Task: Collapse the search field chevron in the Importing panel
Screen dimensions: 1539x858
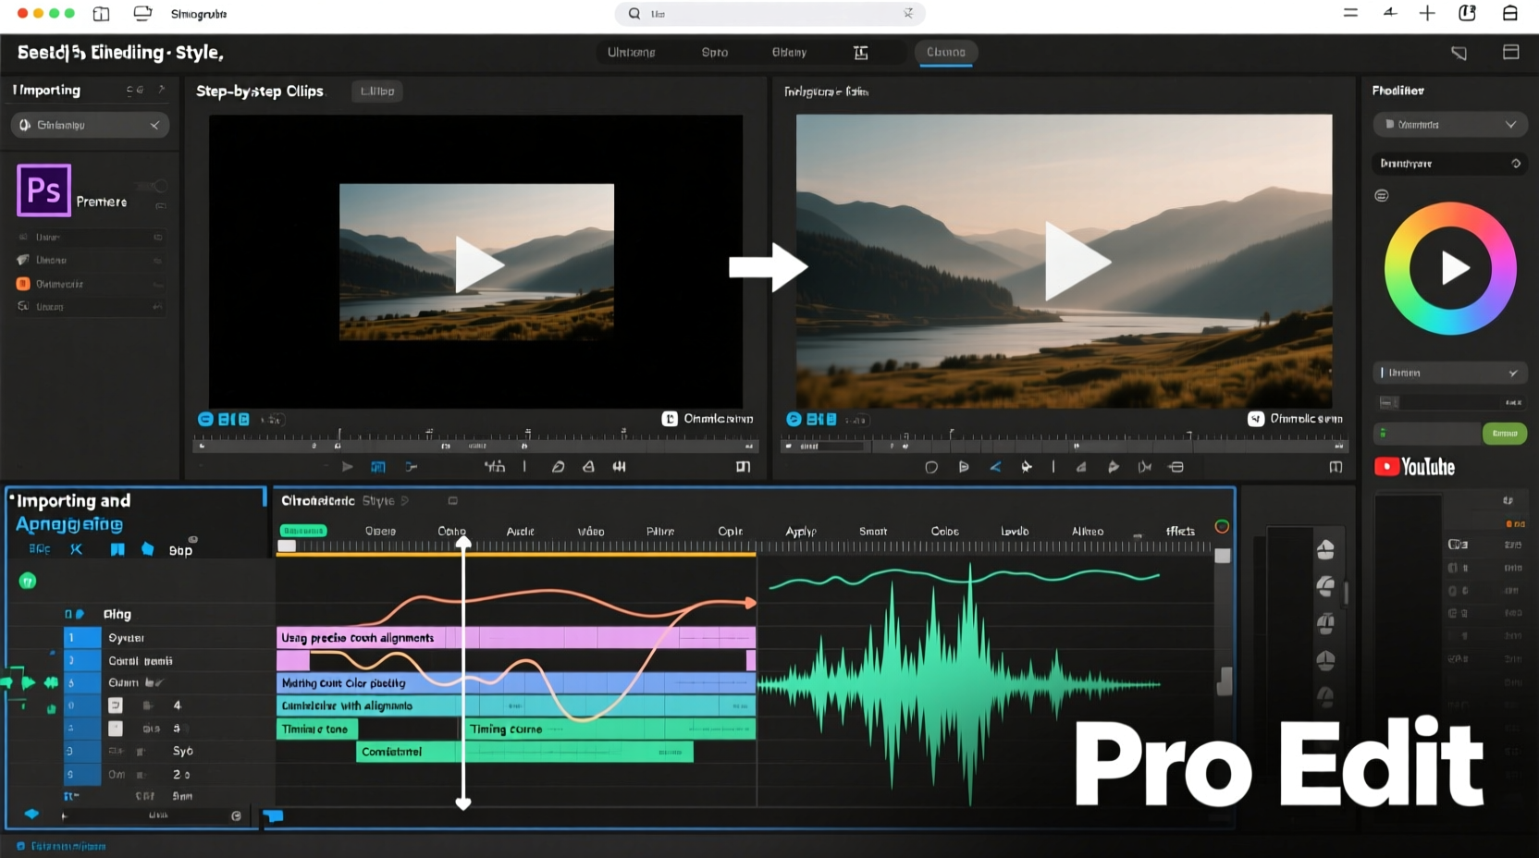Action: pyautogui.click(x=154, y=125)
